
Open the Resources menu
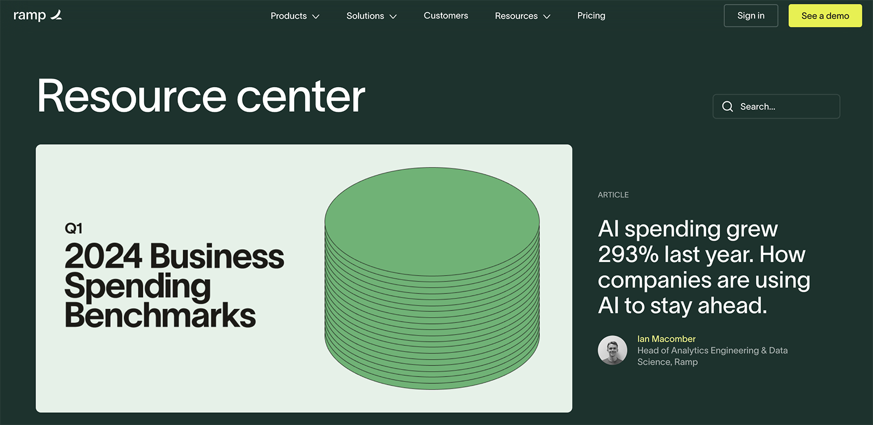[x=523, y=16]
